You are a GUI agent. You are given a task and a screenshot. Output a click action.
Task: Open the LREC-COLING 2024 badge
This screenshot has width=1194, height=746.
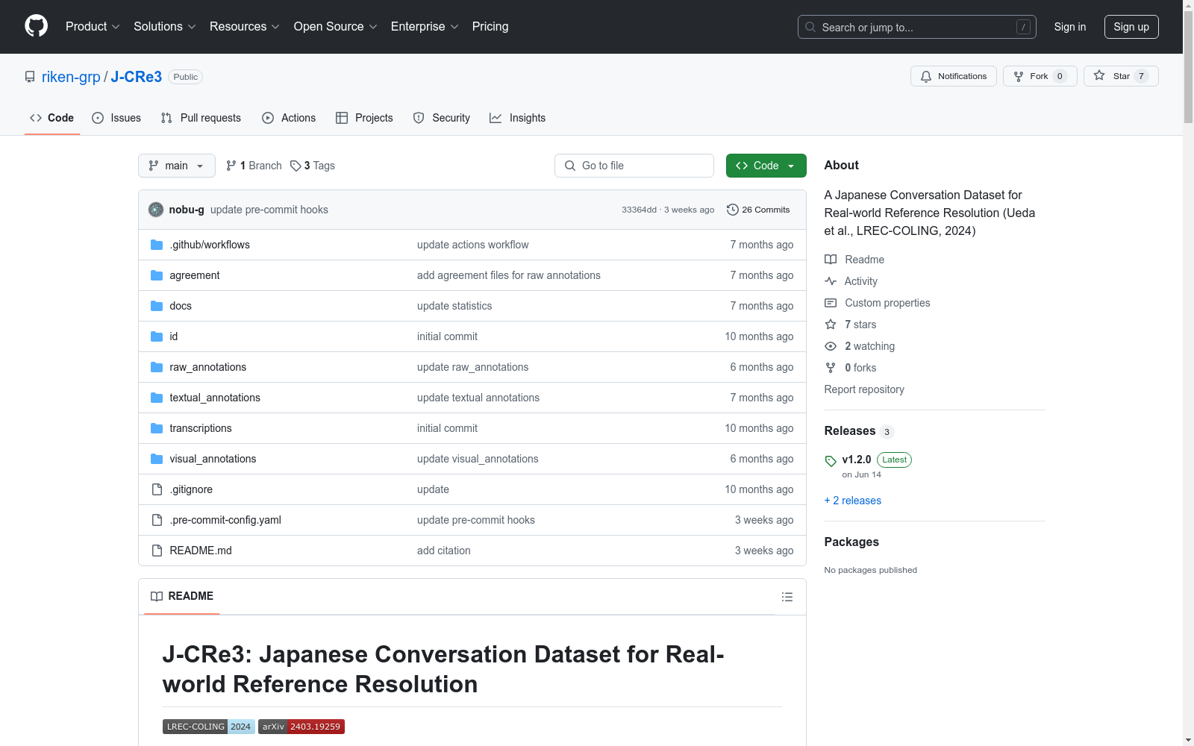(209, 727)
